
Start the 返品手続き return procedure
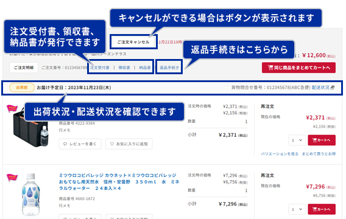(169, 68)
